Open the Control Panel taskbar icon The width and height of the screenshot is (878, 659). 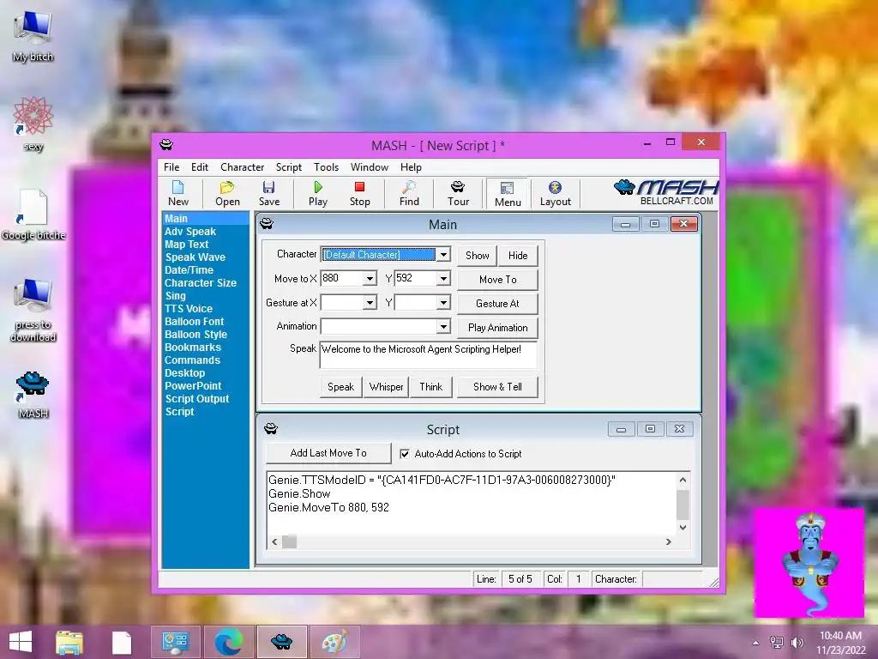pos(175,642)
